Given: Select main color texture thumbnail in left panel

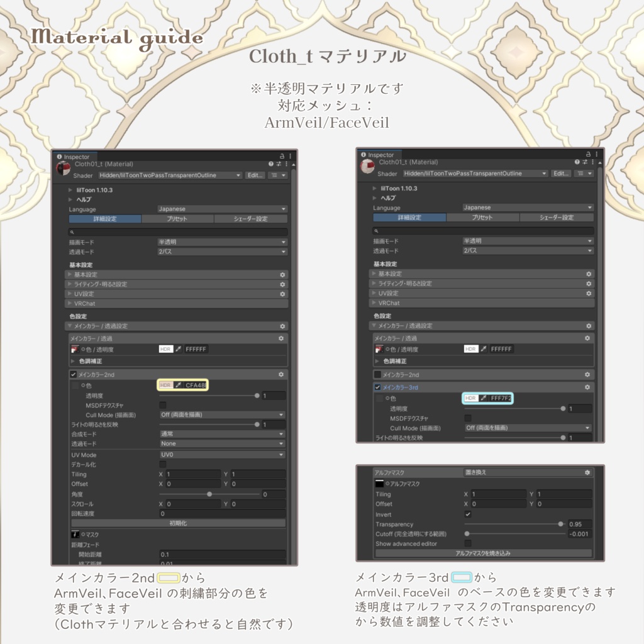Looking at the screenshot, I should [75, 349].
